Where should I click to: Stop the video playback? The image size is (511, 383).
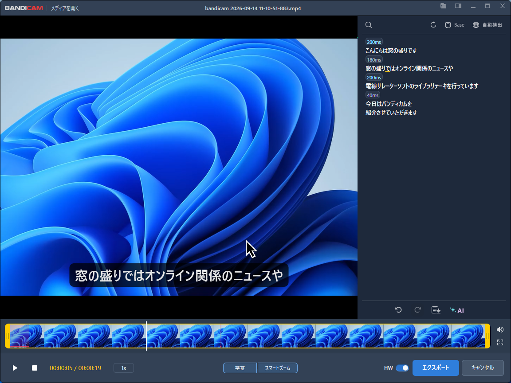pos(35,367)
